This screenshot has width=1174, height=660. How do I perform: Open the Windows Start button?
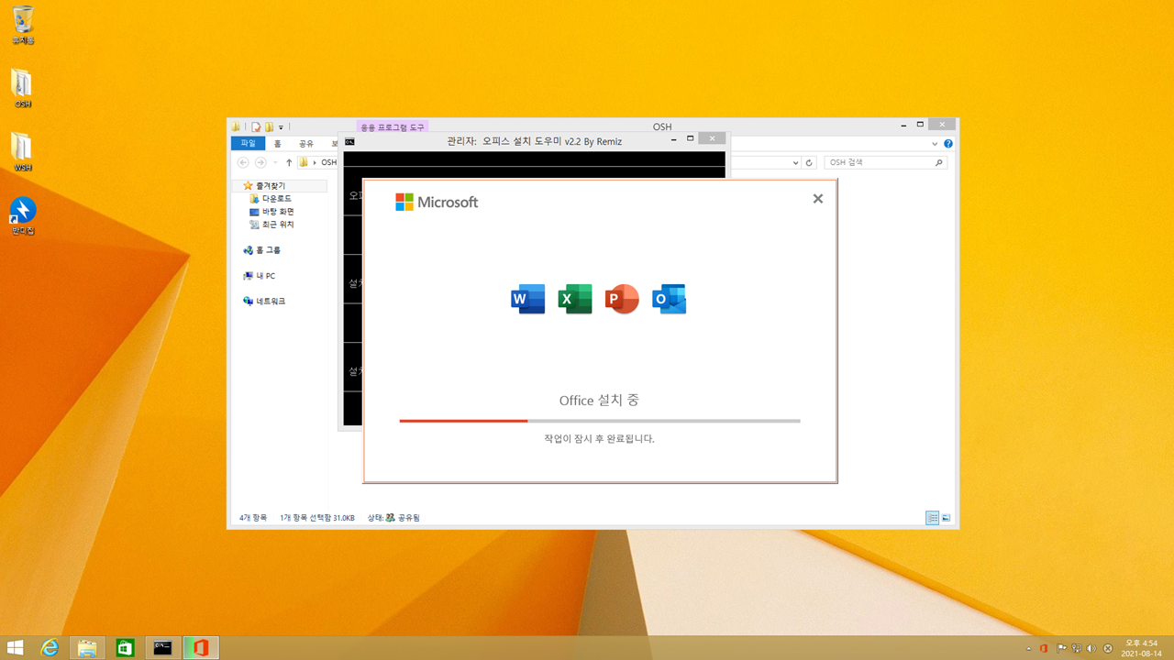[16, 648]
